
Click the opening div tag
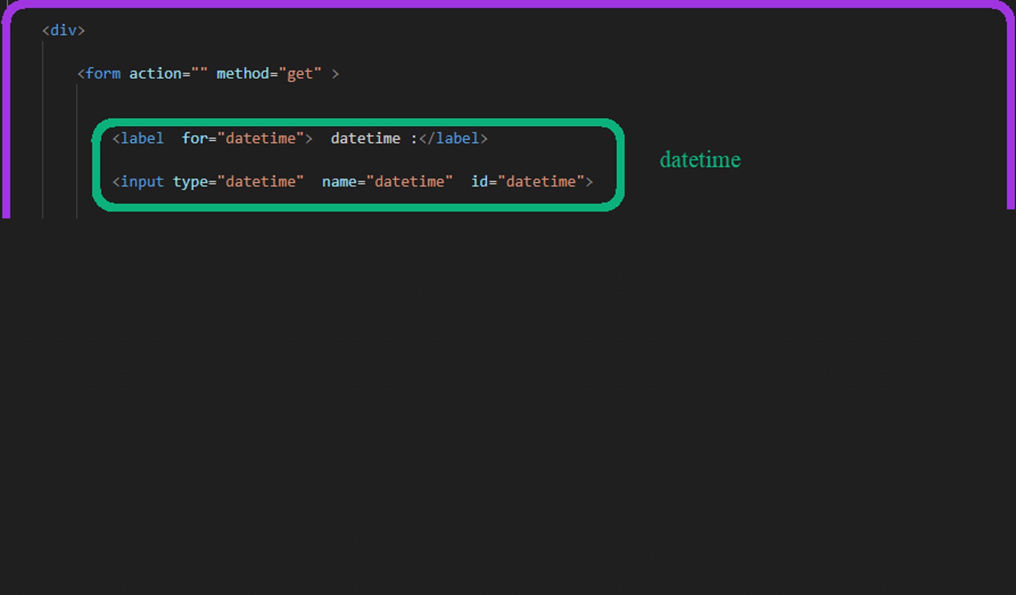pyautogui.click(x=64, y=30)
